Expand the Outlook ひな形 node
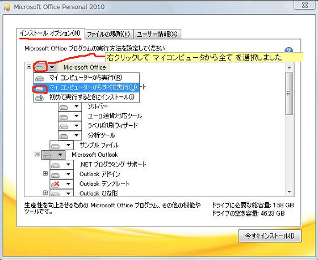318x260 pixels. [45, 193]
